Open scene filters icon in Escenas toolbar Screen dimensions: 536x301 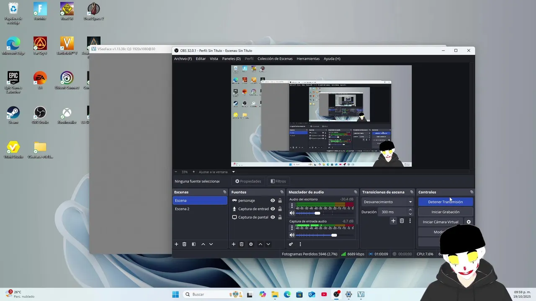pos(193,244)
